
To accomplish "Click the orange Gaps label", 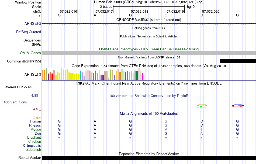I will (x=37, y=117).
